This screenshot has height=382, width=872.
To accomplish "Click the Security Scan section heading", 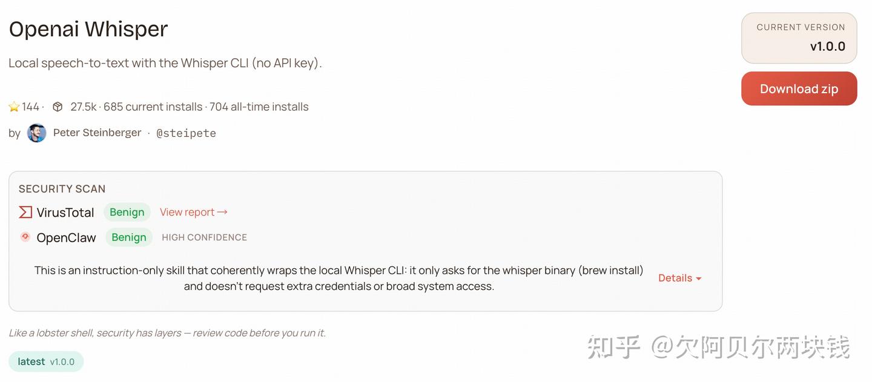I will (x=62, y=189).
